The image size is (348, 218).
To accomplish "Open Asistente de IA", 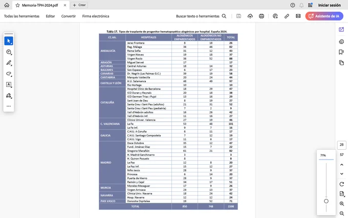I will click(x=324, y=16).
